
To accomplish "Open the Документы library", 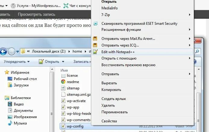I will coord(23,111).
